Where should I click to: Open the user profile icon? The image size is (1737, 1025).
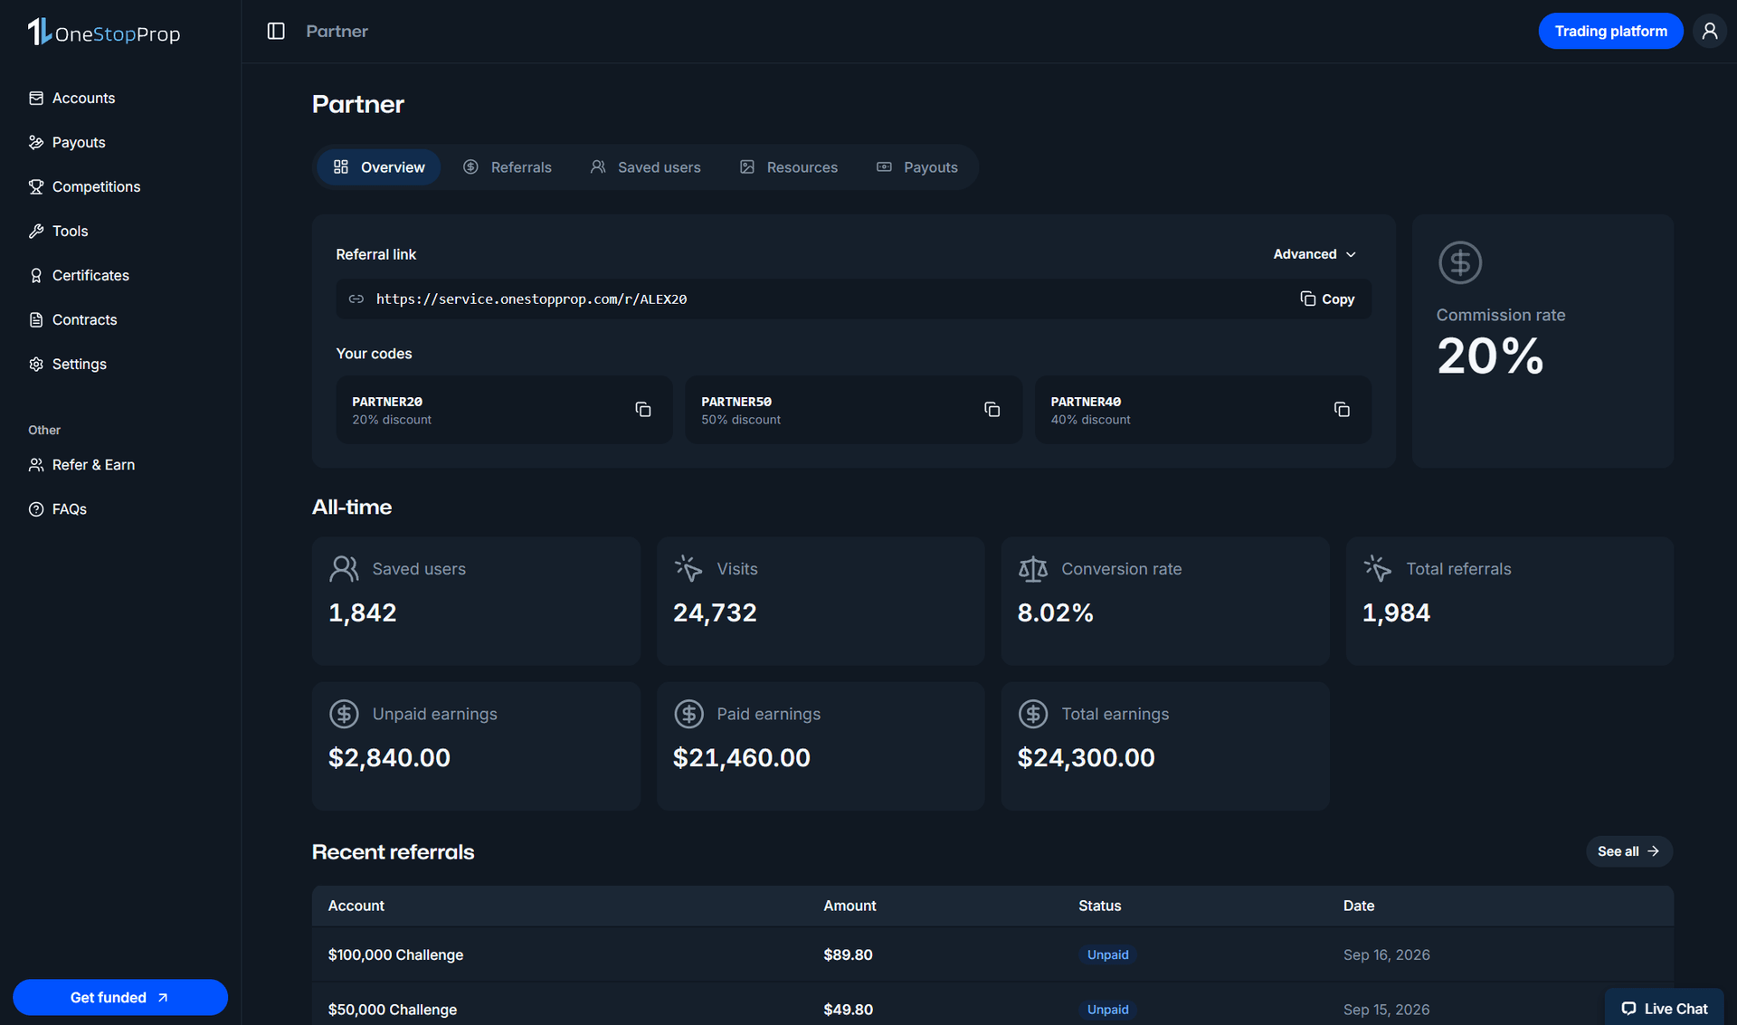click(x=1709, y=31)
